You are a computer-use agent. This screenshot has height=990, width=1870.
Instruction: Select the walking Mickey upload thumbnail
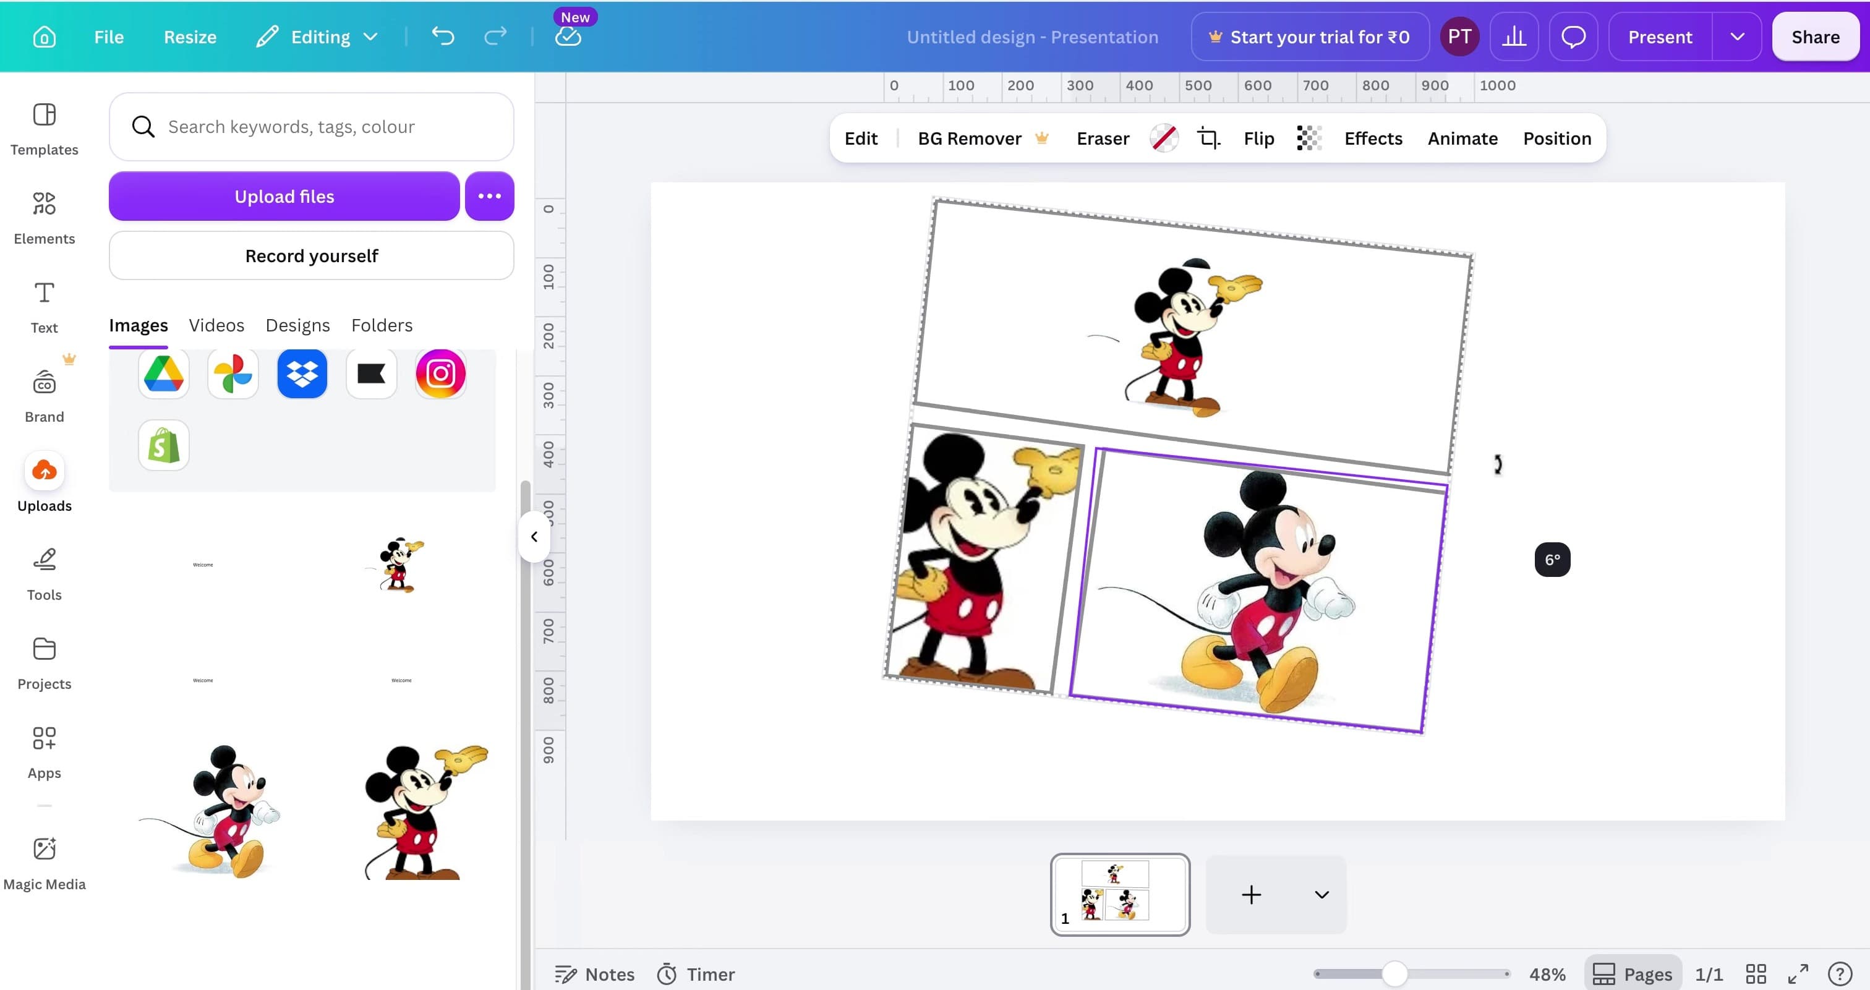tap(210, 811)
